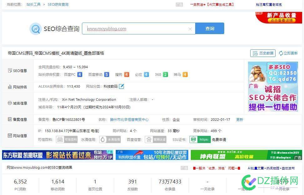Click ALEXA rank value 113,430

[73, 86]
